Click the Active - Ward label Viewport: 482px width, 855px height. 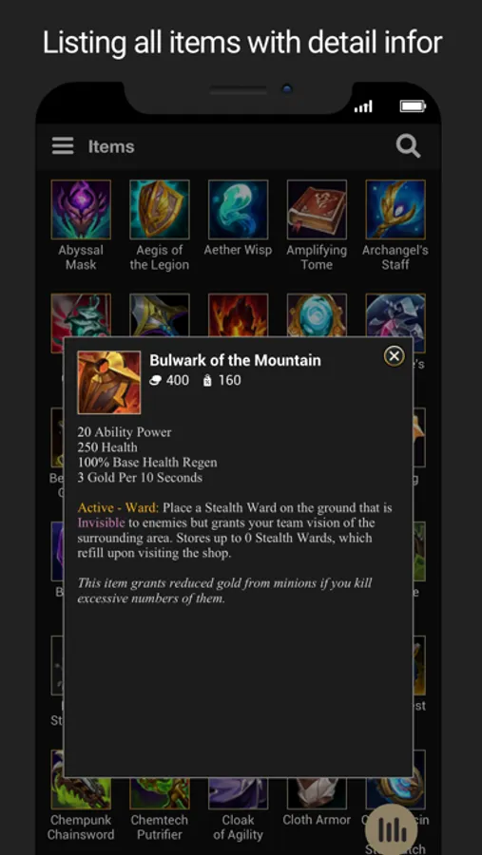click(118, 507)
